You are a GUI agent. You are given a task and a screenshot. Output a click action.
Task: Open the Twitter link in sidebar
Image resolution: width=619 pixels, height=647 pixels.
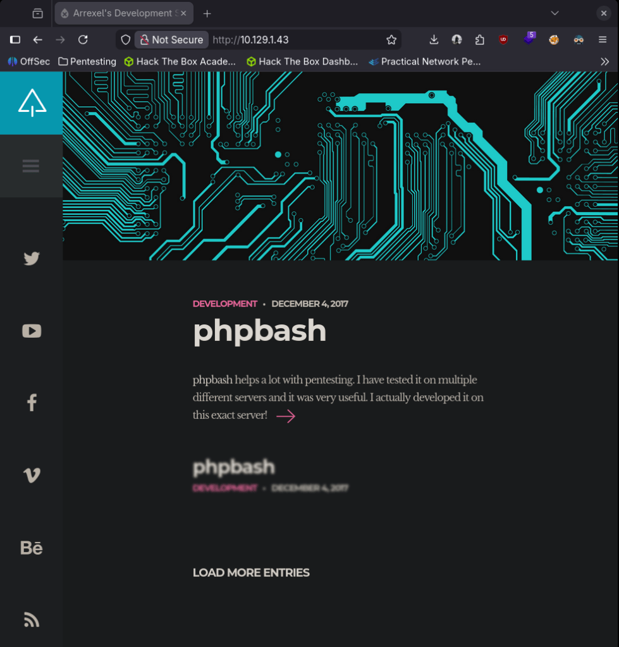(x=32, y=258)
